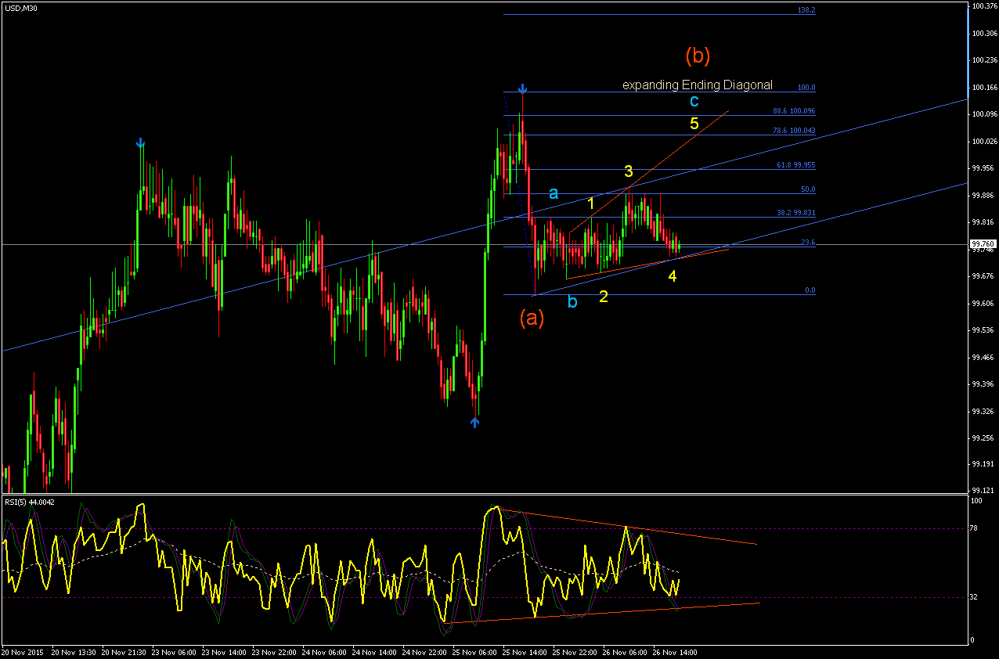Click the current price tag 99.760
The image size is (999, 659).
982,245
